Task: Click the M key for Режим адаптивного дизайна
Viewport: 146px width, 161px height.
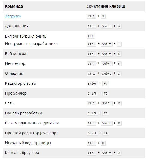Action: (119, 123)
